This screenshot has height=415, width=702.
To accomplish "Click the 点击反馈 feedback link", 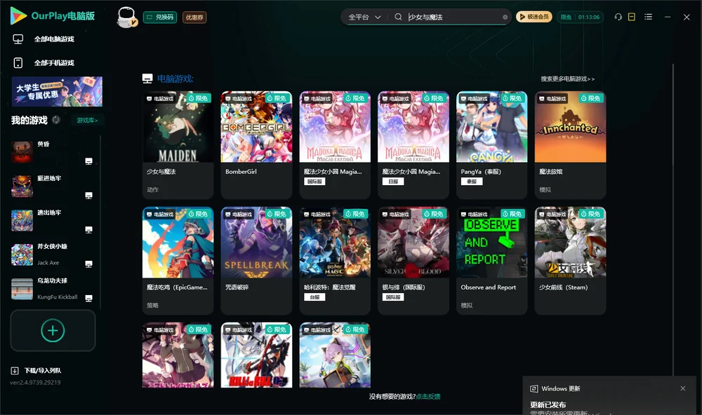I will pyautogui.click(x=428, y=396).
